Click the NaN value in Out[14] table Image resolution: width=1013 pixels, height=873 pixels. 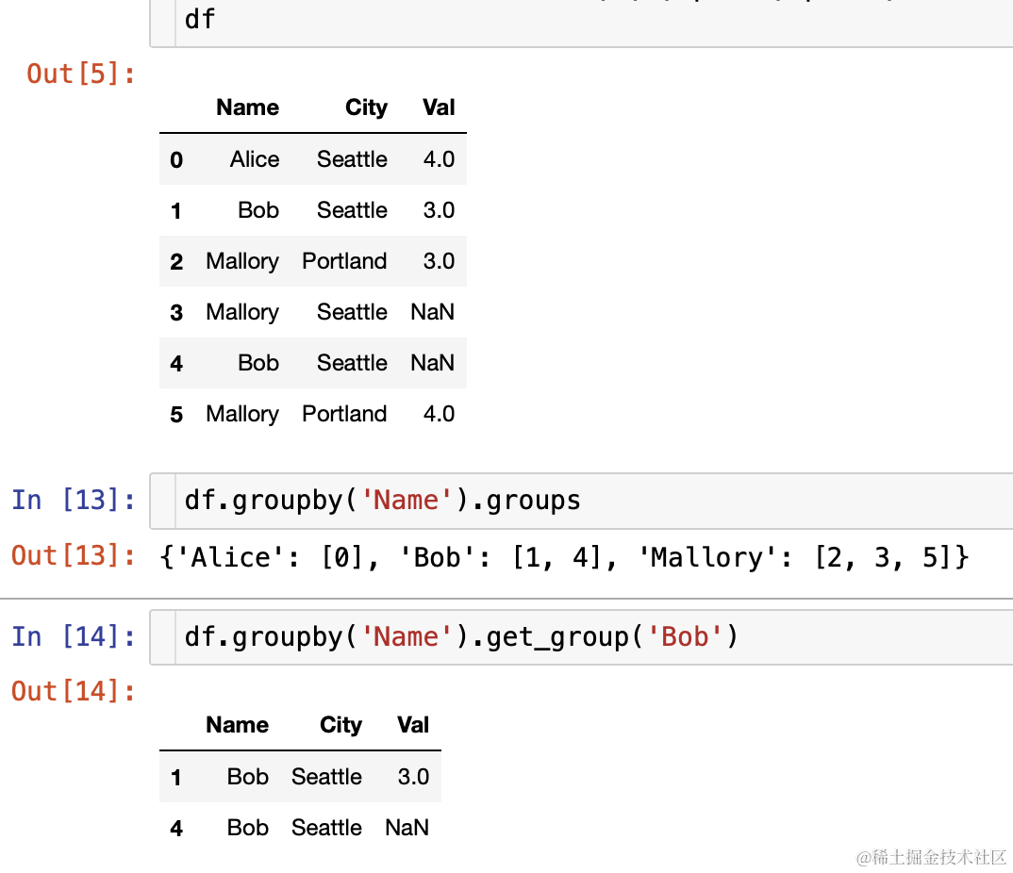(x=407, y=828)
